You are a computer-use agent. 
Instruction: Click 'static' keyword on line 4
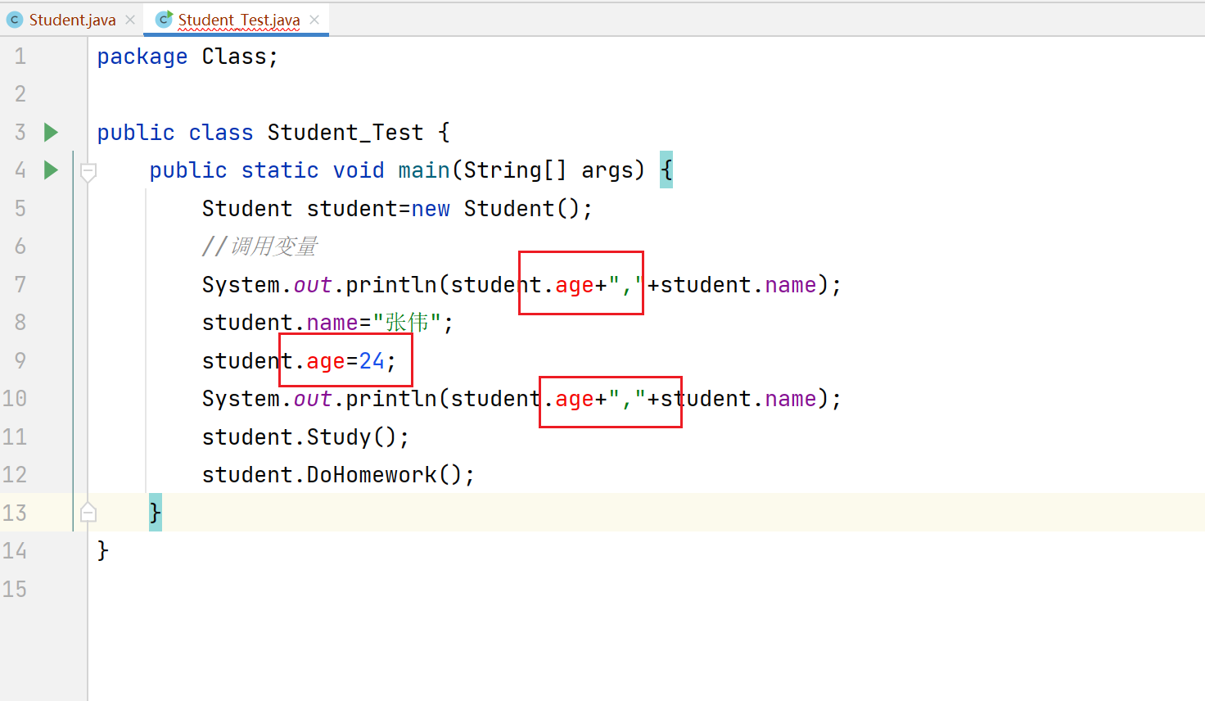(x=280, y=170)
